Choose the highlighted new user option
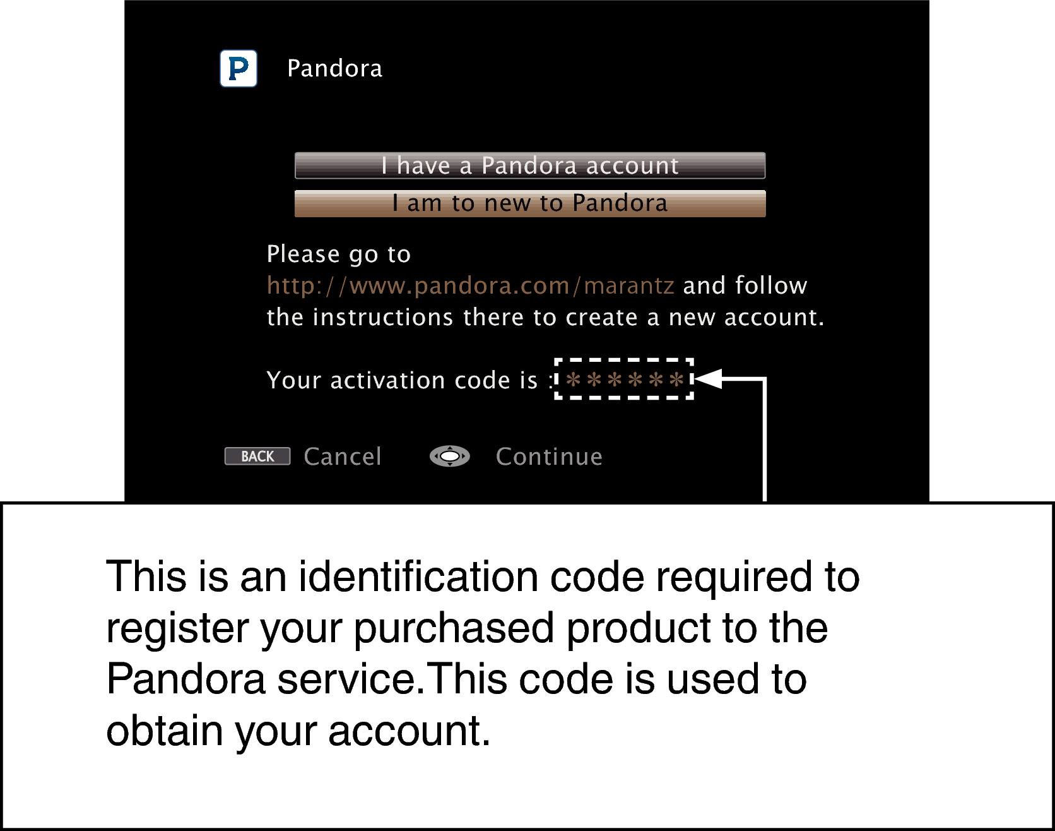1055x831 pixels. (530, 203)
